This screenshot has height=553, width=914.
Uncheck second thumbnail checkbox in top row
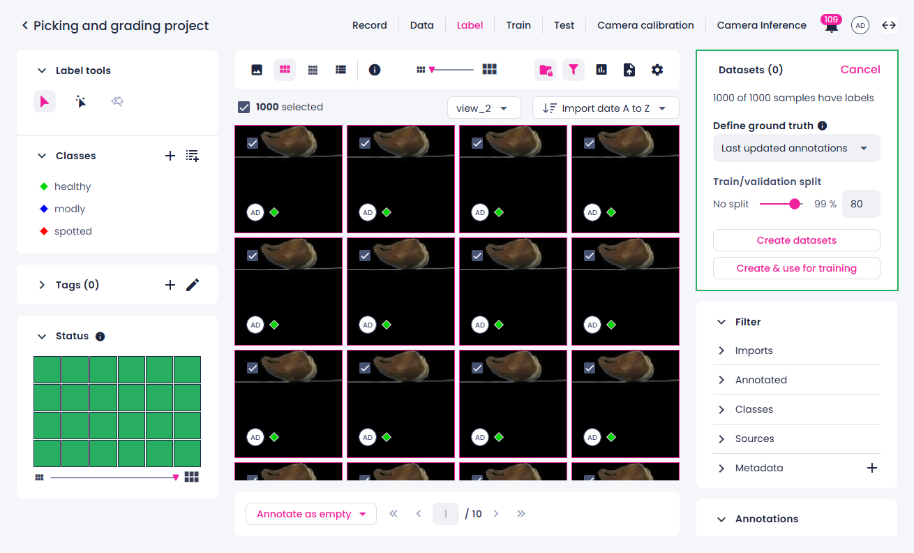365,143
